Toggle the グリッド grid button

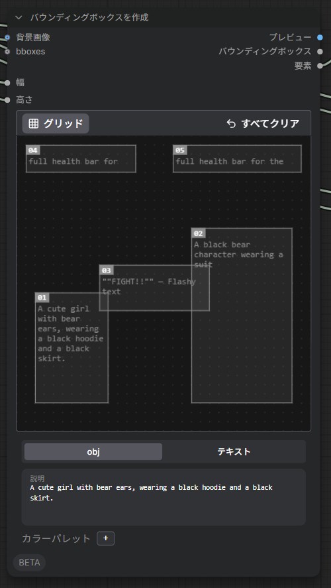click(56, 123)
